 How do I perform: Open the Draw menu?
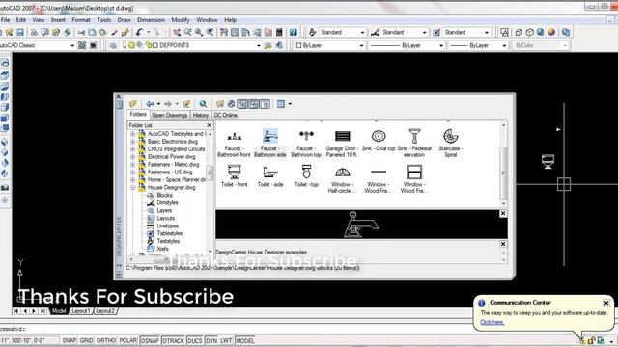(124, 20)
